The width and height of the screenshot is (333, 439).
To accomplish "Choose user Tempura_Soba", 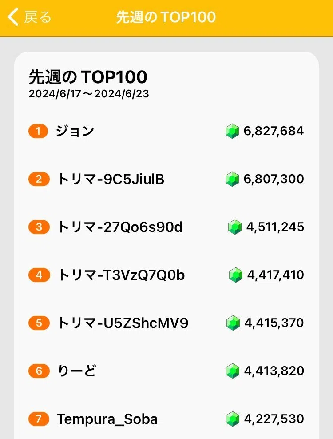I will 107,419.
